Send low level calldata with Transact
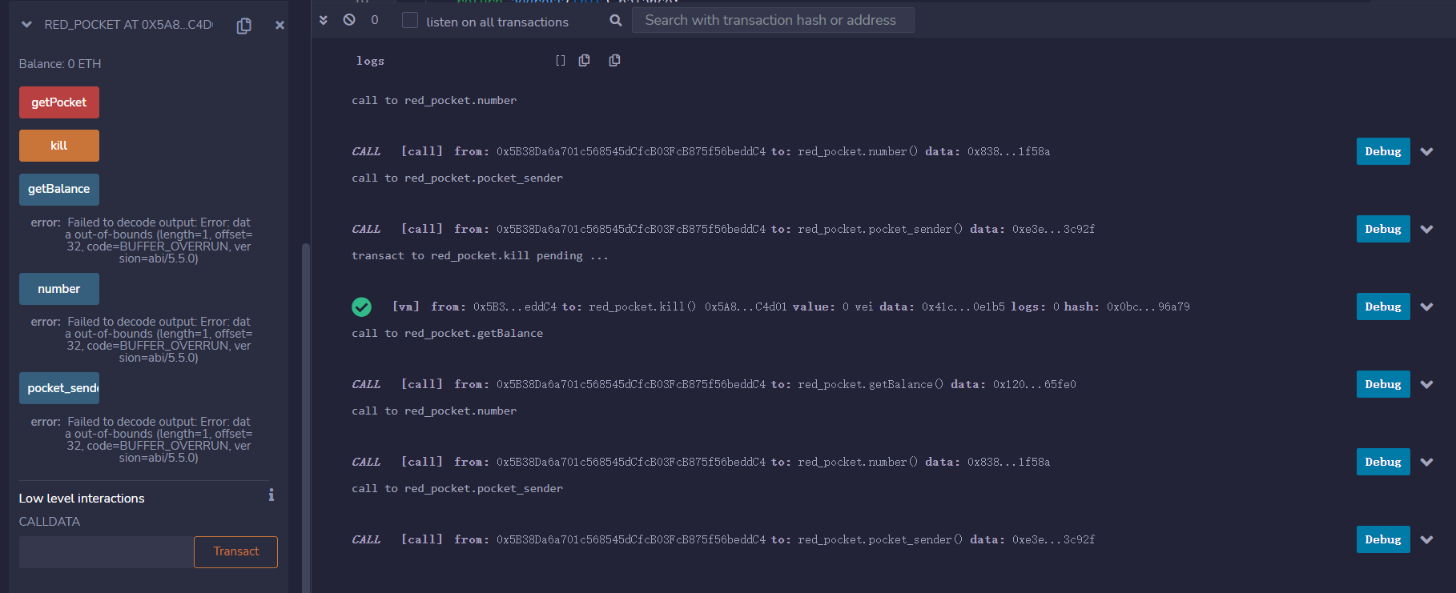This screenshot has height=593, width=1456. [x=235, y=552]
